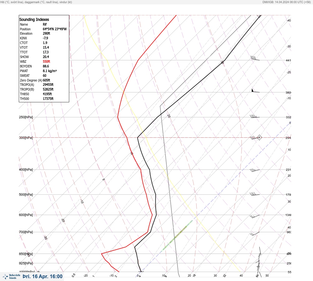Image resolution: width=313 pixels, height=281 pixels.
Task: Click the wind barb at the 441 height line
Action: pos(255,58)
